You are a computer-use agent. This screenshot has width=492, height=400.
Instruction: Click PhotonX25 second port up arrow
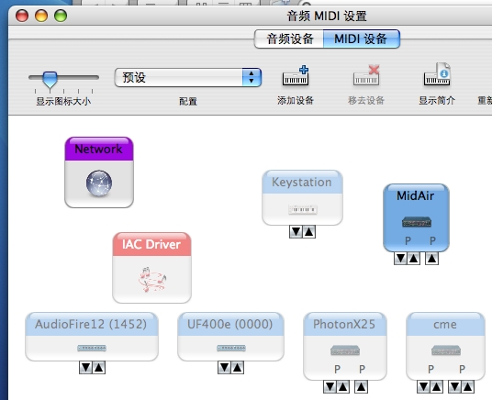(361, 387)
